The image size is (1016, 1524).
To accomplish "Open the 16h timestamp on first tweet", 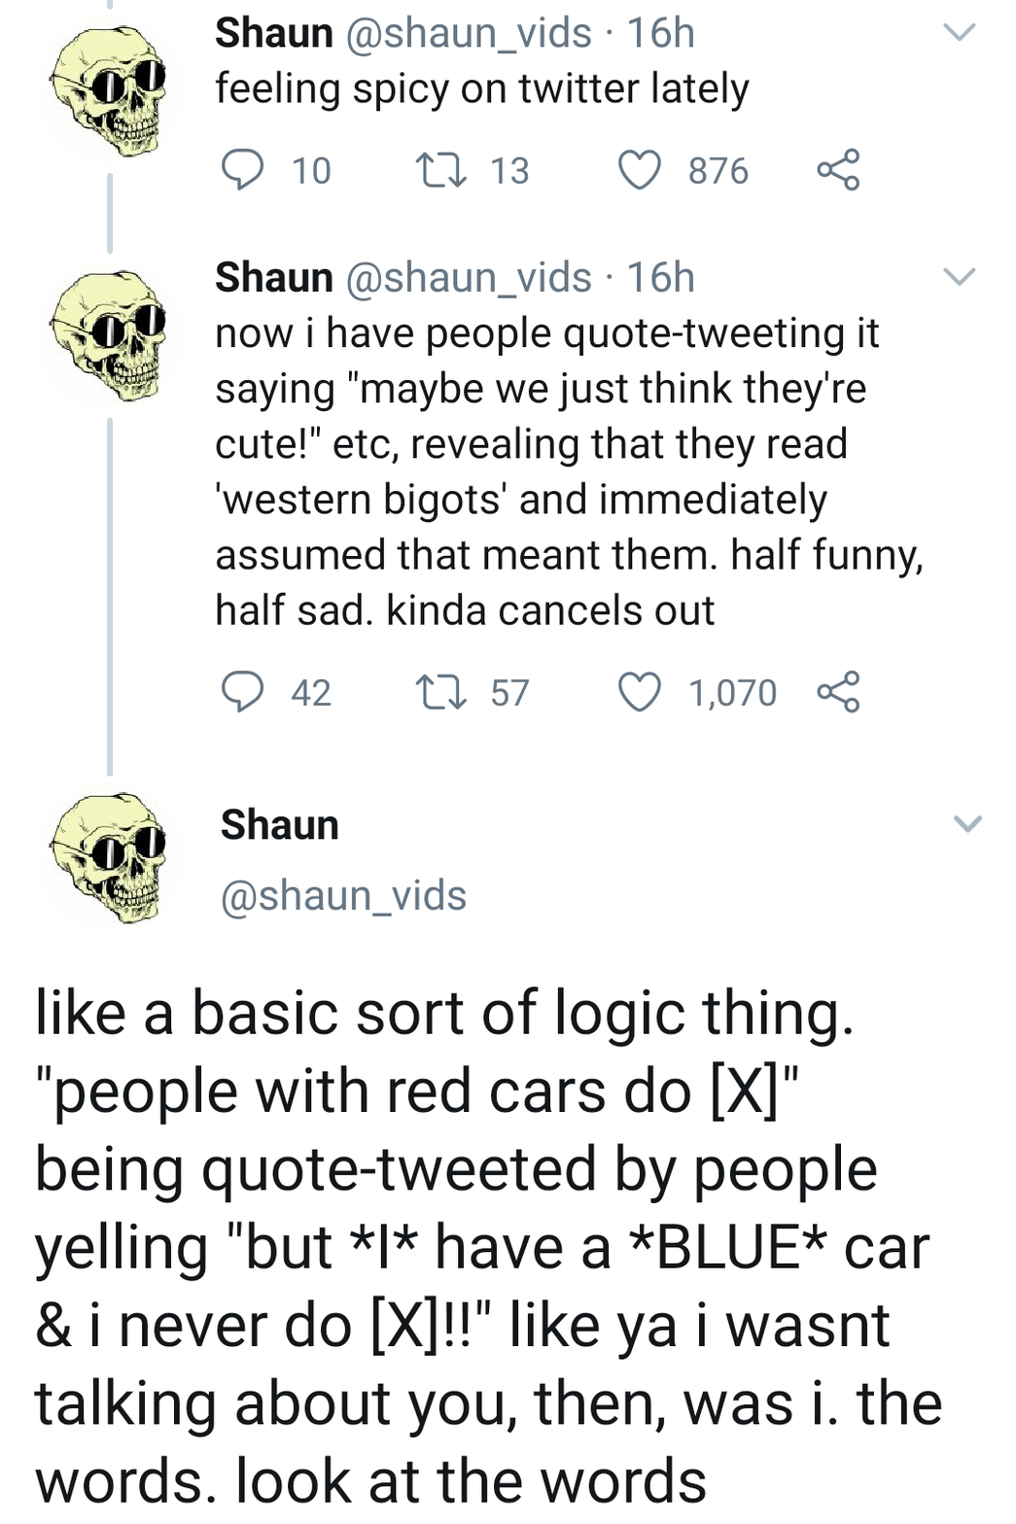I will 661,33.
